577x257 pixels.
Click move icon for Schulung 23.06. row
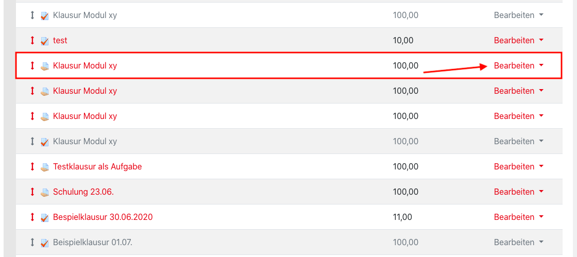tap(32, 192)
